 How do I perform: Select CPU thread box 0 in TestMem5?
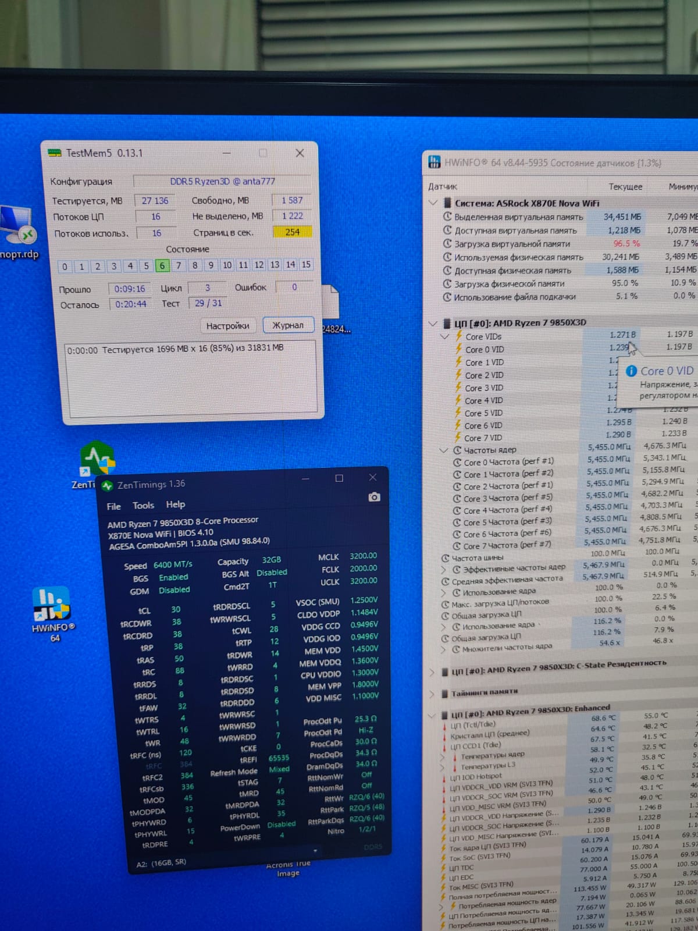(65, 266)
